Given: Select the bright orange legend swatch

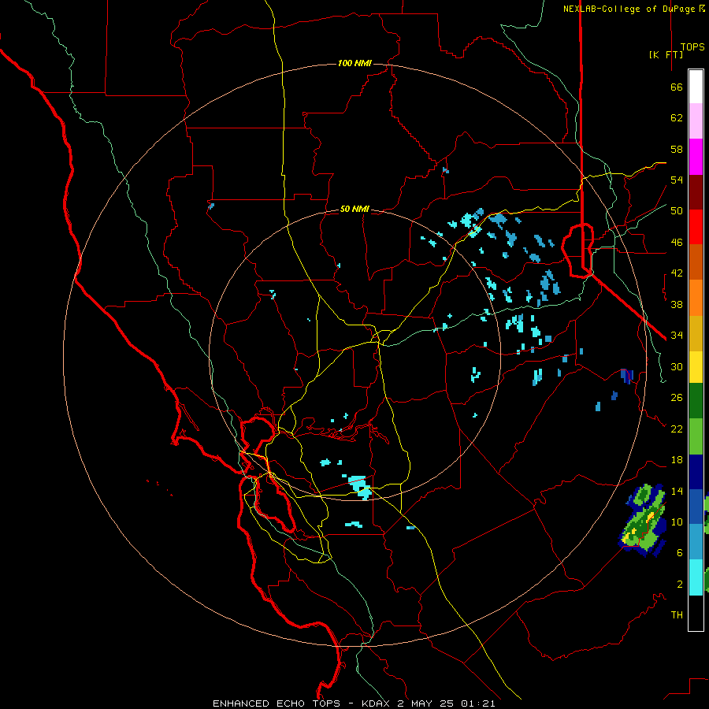Looking at the screenshot, I should (x=696, y=298).
